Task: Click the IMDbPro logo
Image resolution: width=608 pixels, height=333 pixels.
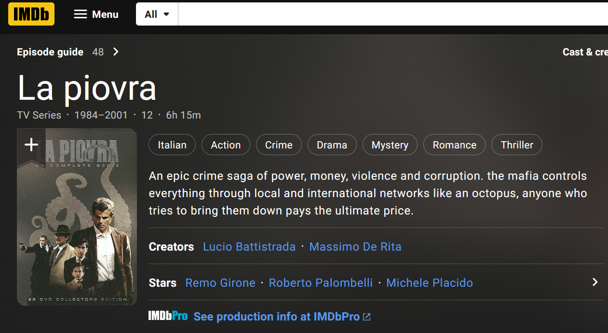Action: 168,317
